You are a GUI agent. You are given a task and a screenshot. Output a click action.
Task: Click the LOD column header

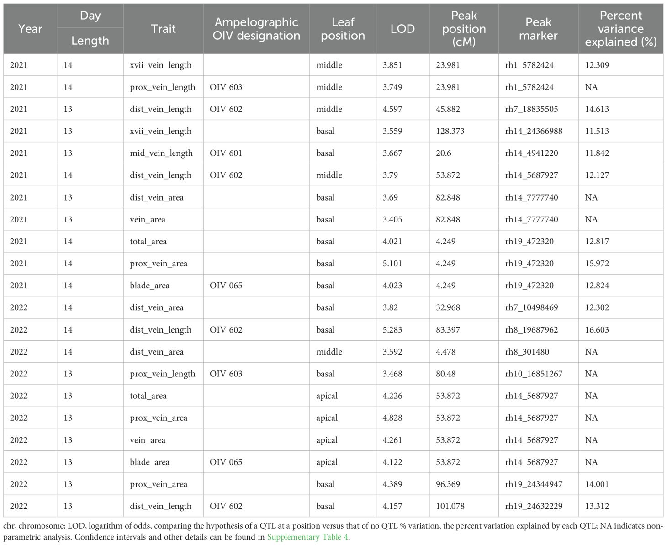click(x=402, y=29)
